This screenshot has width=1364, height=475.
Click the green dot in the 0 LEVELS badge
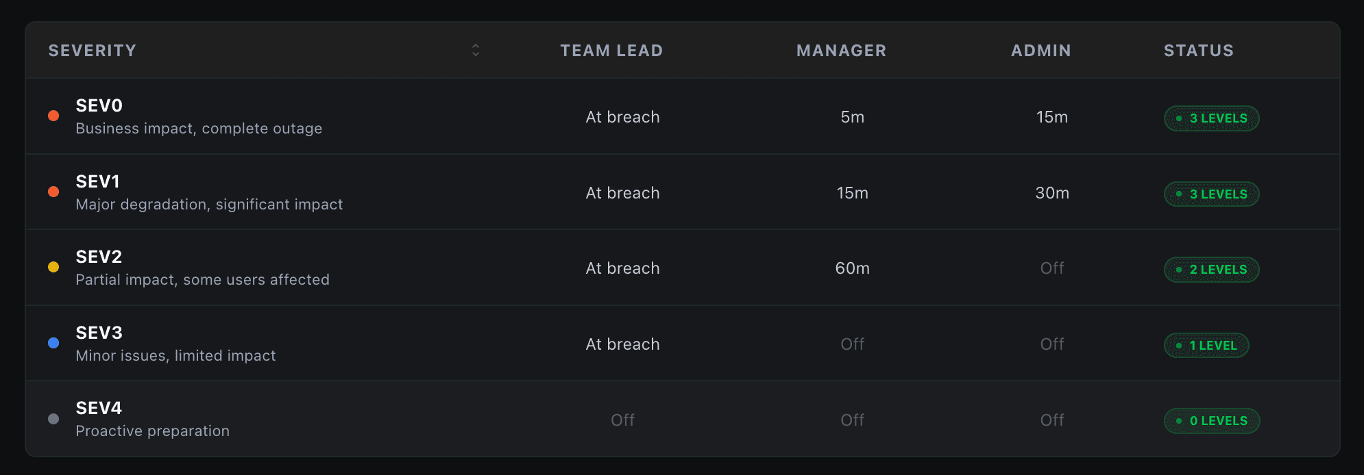click(x=1179, y=421)
